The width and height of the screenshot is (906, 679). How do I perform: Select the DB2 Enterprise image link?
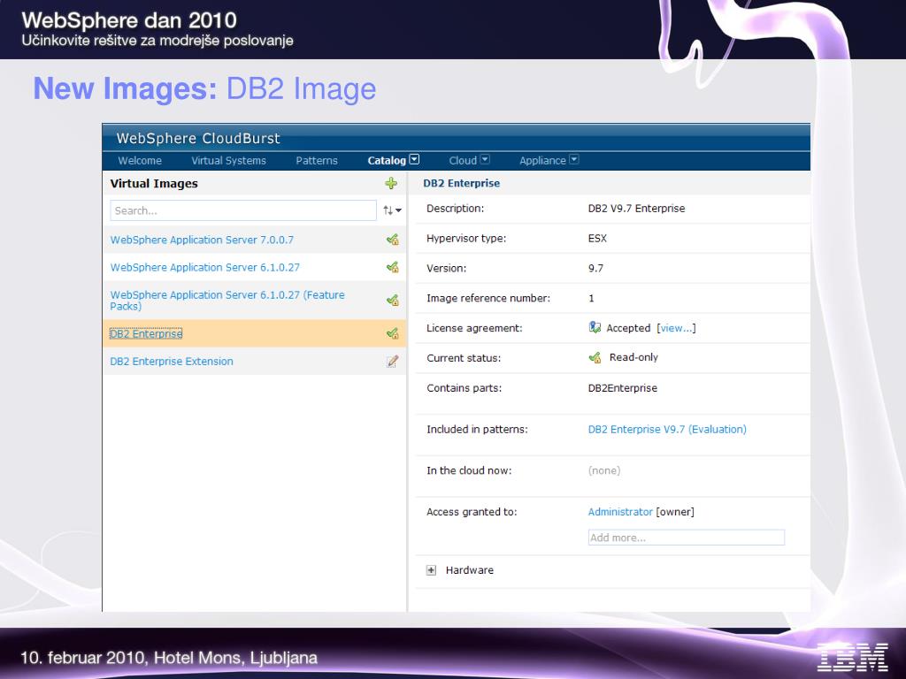tap(146, 333)
